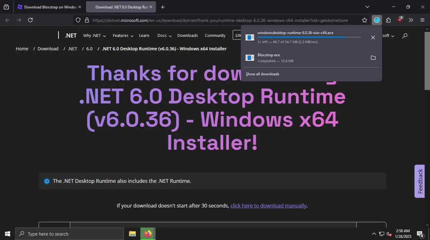Search the site with magnifier icon
Viewport: 430px width, 240px height.
[x=405, y=36]
